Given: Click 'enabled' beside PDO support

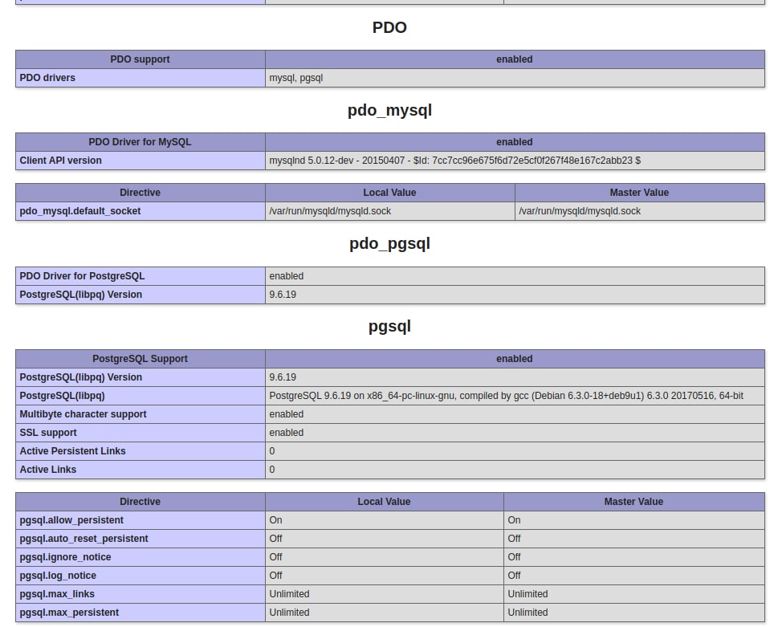Looking at the screenshot, I should point(515,59).
